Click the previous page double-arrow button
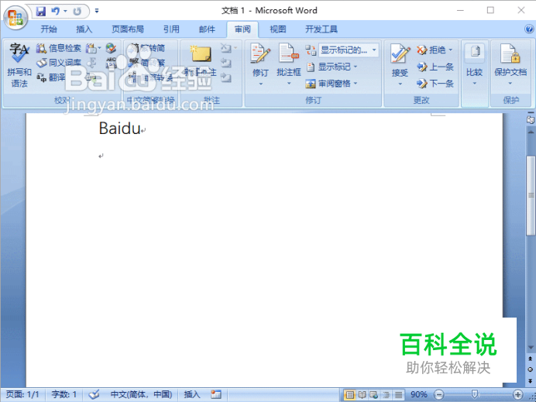Image resolution: width=536 pixels, height=402 pixels. click(x=531, y=359)
